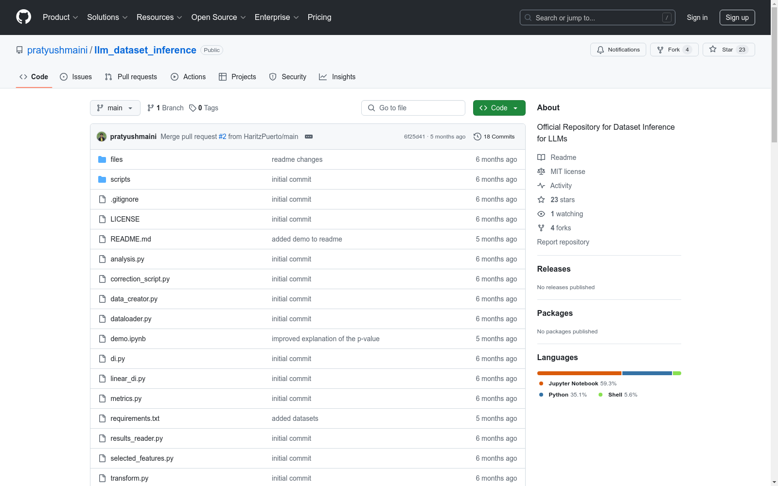The width and height of the screenshot is (778, 486).
Task: Click 'improved explanation of the p-value' commit message
Action: tap(326, 339)
